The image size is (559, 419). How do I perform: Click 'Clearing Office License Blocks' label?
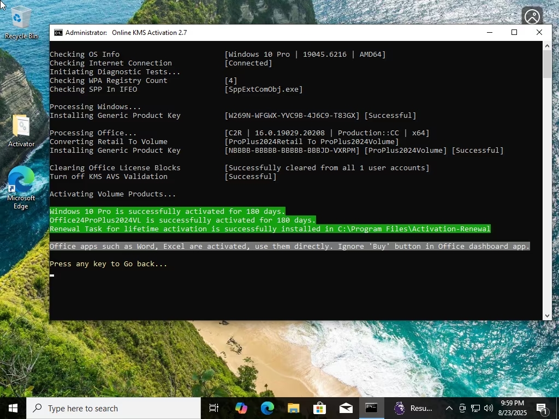tap(115, 168)
